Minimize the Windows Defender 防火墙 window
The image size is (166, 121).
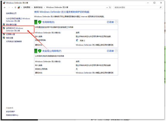[148, 3]
